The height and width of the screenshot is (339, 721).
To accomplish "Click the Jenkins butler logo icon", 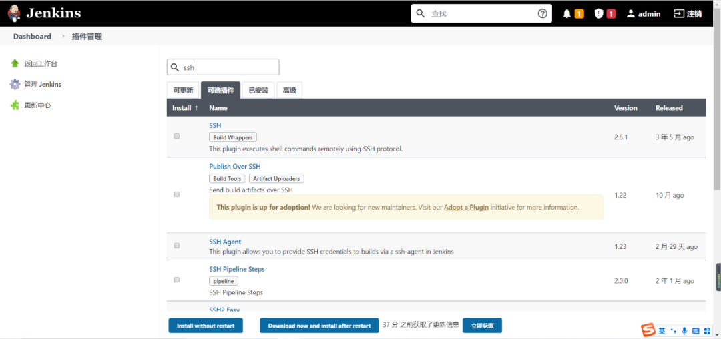I will (14, 13).
